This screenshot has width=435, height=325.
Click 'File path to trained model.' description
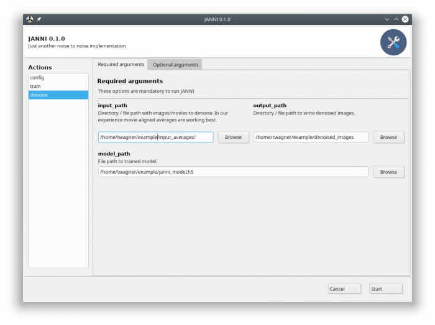point(127,161)
